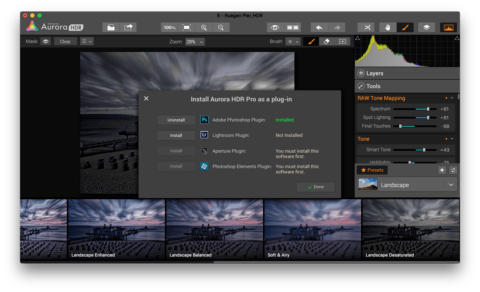Viewport: 480px width, 292px height.
Task: Select gradient mask tool
Action: tap(343, 41)
